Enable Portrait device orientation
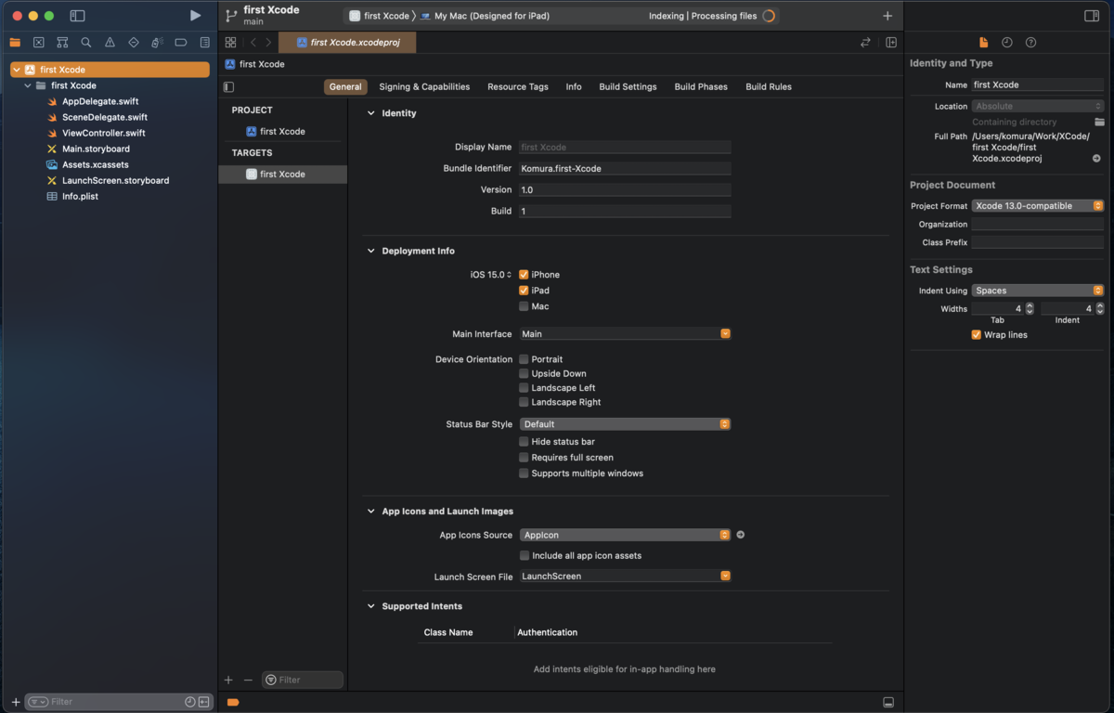The image size is (1114, 713). 524,359
